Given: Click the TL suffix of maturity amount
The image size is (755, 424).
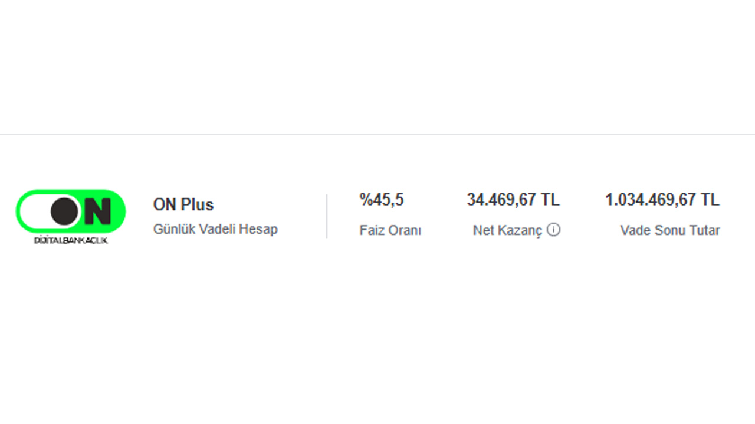Looking at the screenshot, I should [710, 200].
